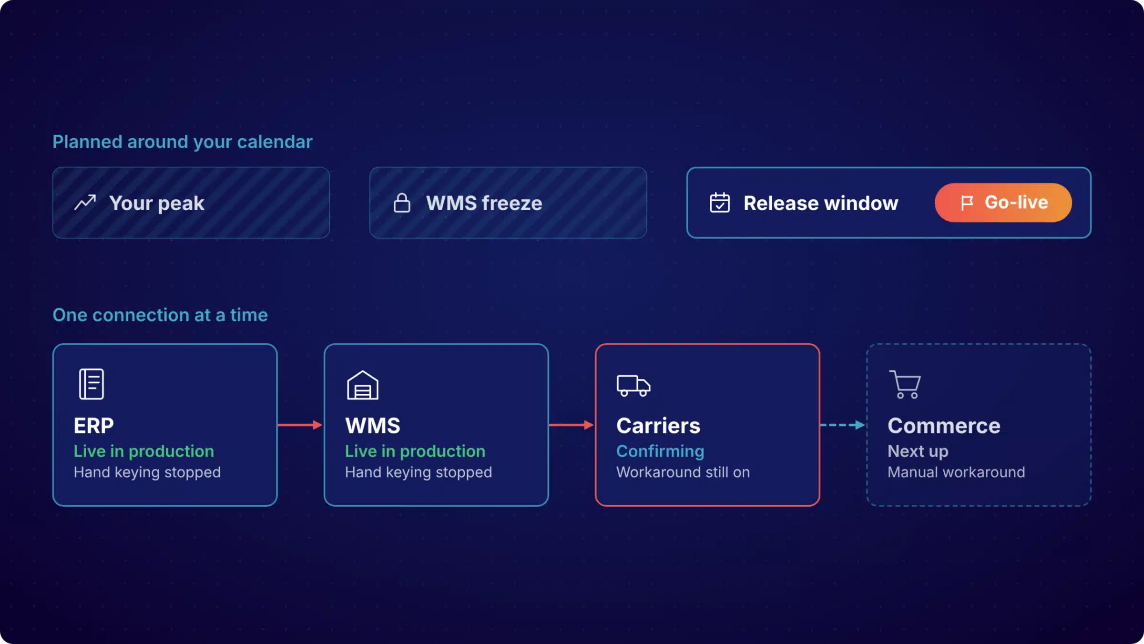Select the Your peak card
This screenshot has width=1144, height=644.
[191, 203]
